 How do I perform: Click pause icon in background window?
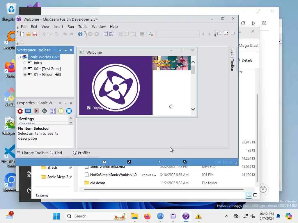click(264, 23)
